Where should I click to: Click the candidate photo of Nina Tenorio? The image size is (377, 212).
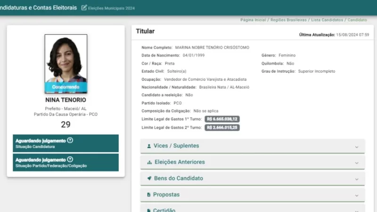pos(66,59)
